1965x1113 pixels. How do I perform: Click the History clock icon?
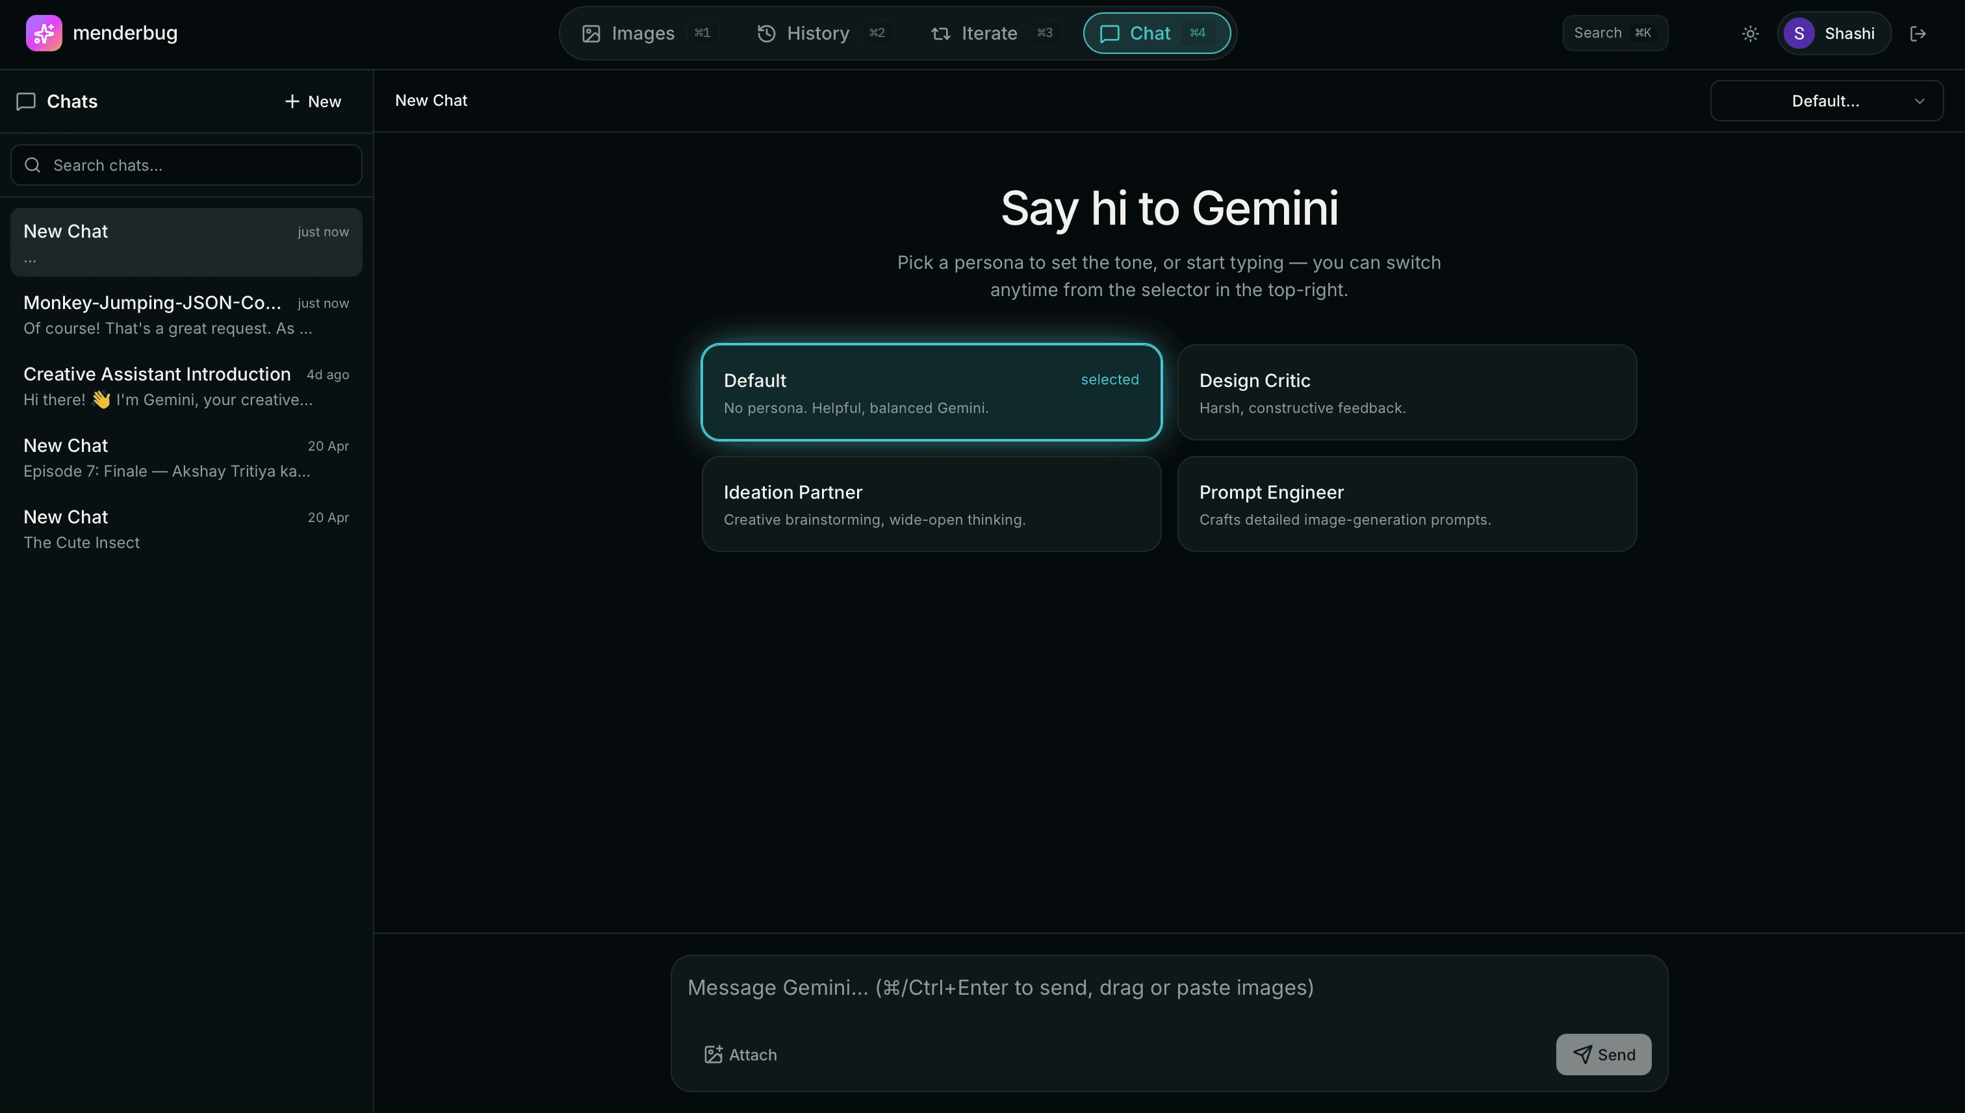click(765, 34)
